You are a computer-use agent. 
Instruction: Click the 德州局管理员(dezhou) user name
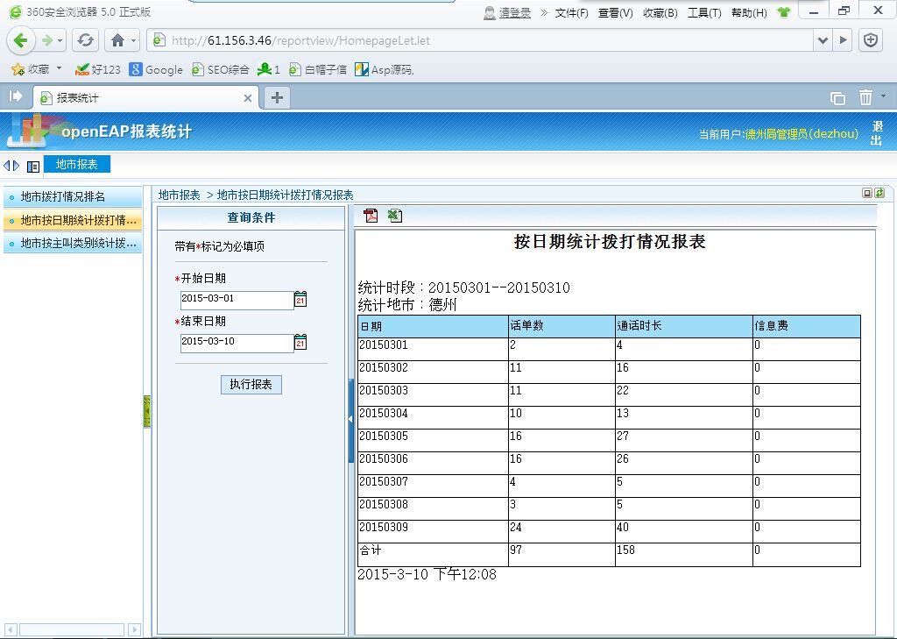pyautogui.click(x=802, y=133)
